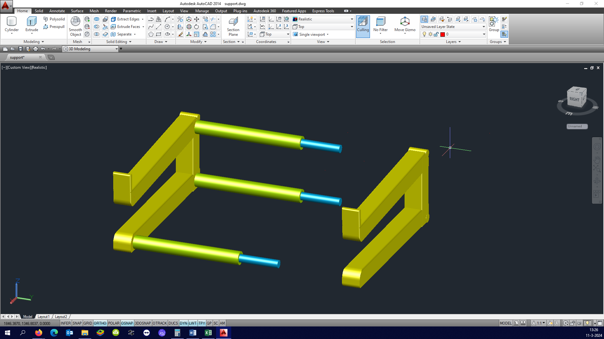Open the Express Tools tab
The image size is (604, 339).
click(323, 11)
